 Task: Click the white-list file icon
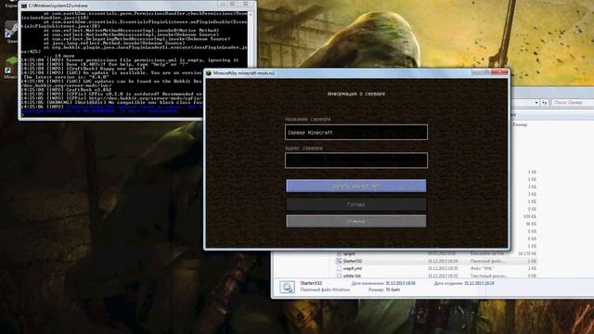[339, 276]
